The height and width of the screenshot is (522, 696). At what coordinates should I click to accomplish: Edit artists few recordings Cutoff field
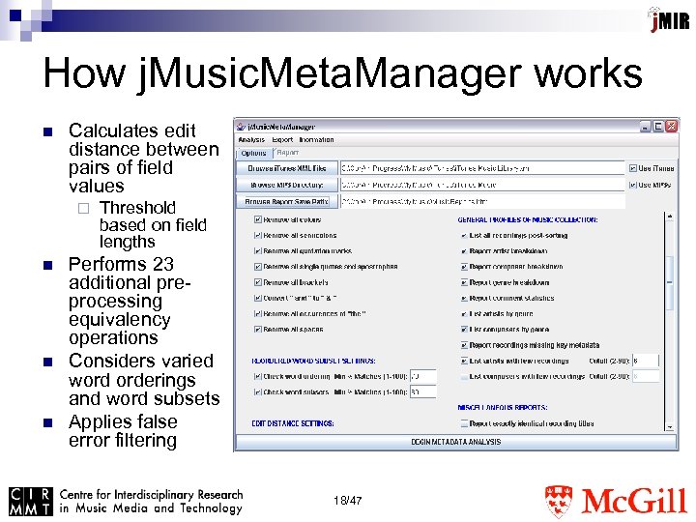coord(646,361)
